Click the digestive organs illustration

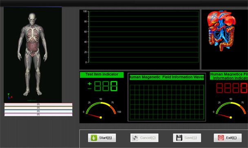(221, 30)
